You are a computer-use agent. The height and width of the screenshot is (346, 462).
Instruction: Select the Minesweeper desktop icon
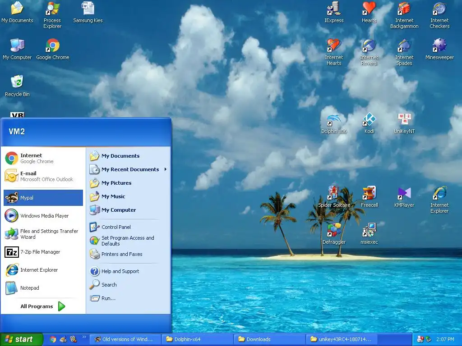pyautogui.click(x=439, y=50)
